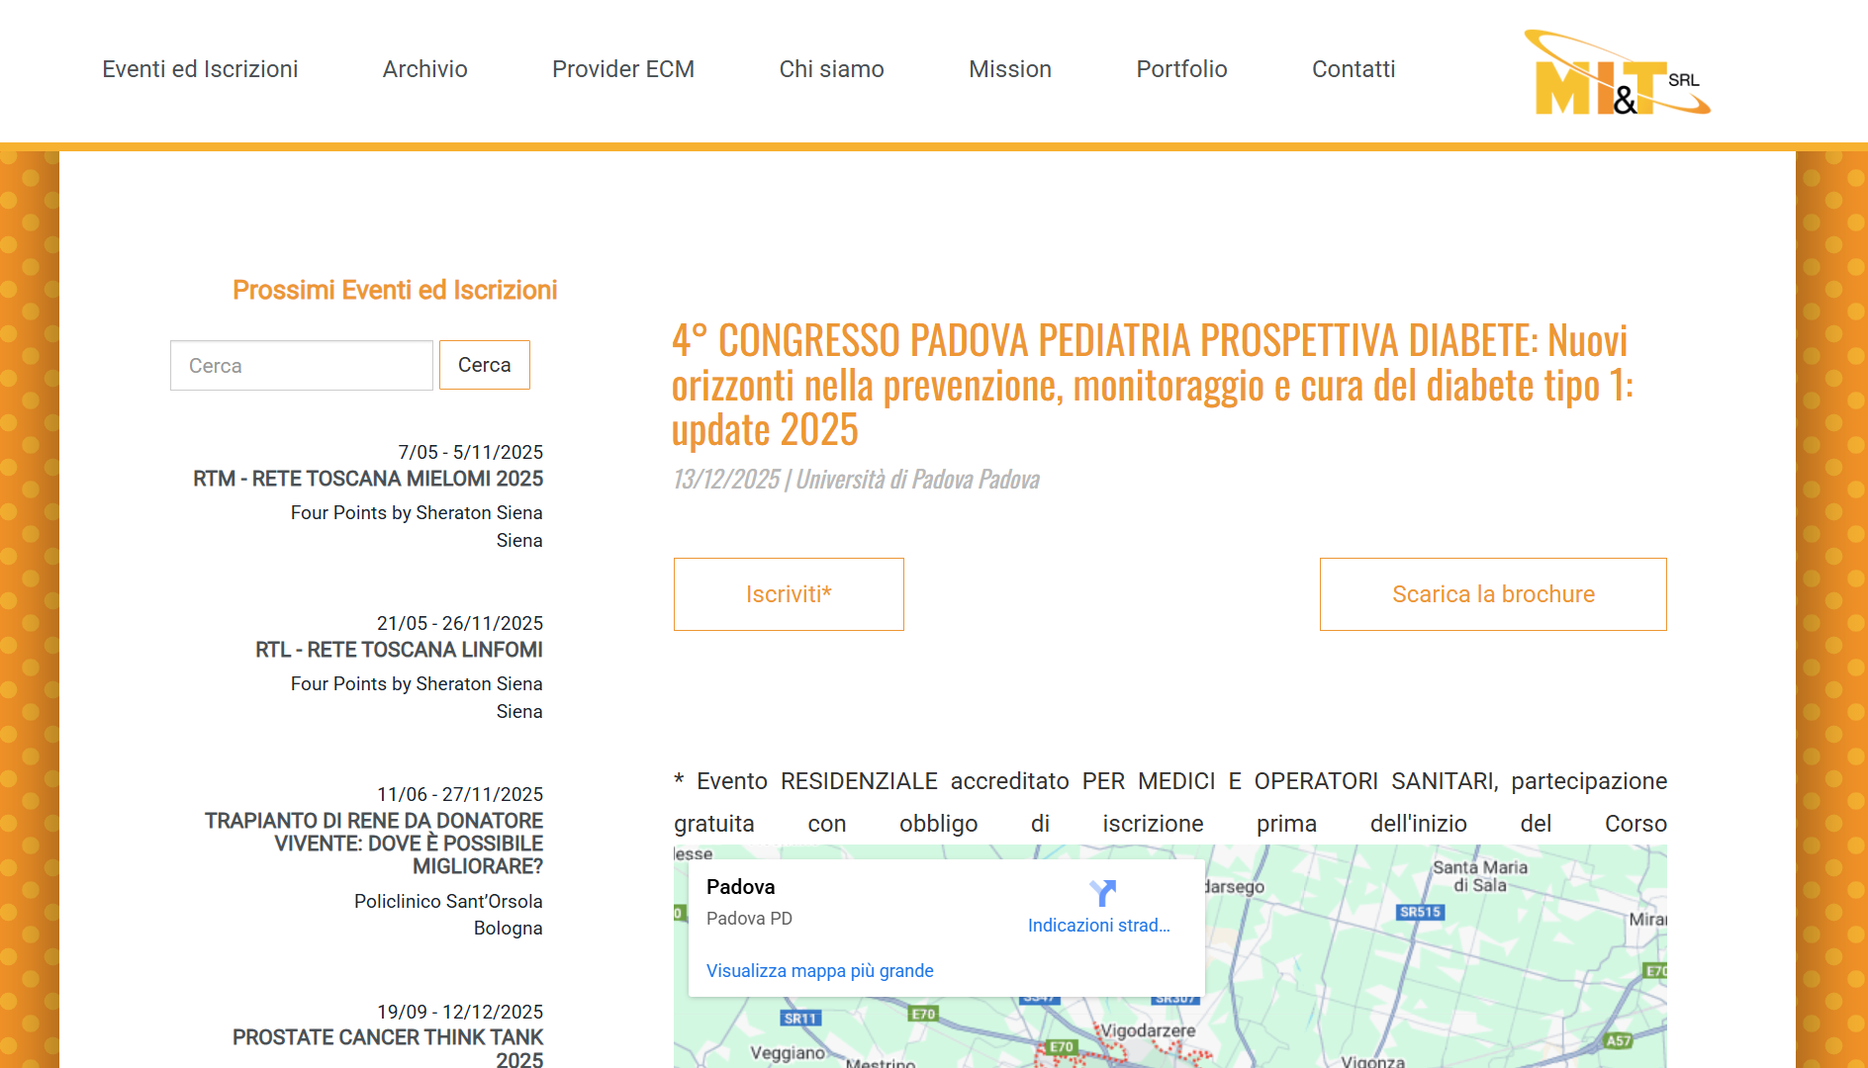Open RTM - Rete Toscana Mielomi 2025 event
1868x1068 pixels.
368,479
